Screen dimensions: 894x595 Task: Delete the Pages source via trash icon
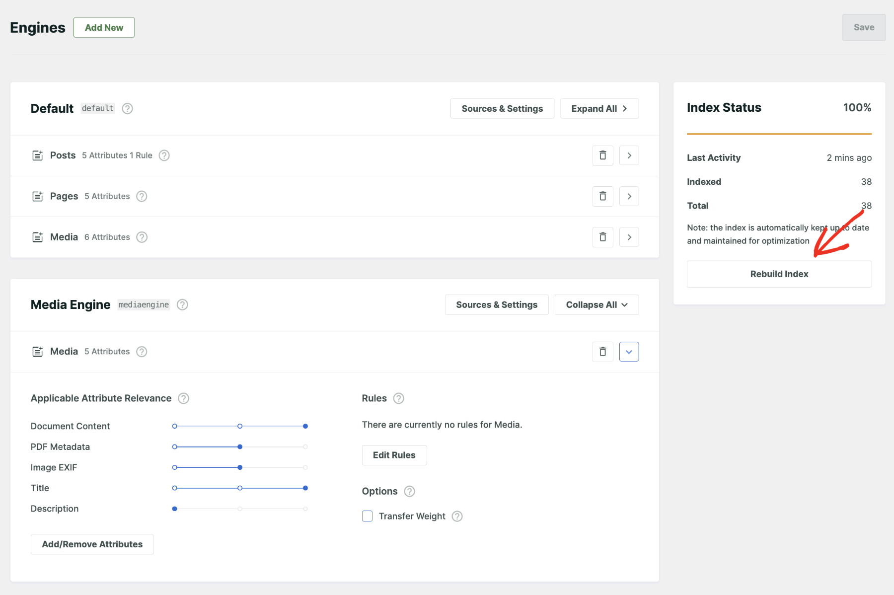click(x=602, y=196)
